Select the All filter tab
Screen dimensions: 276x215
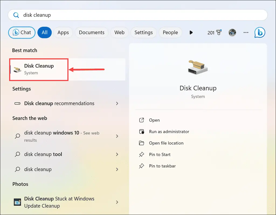[x=44, y=32]
